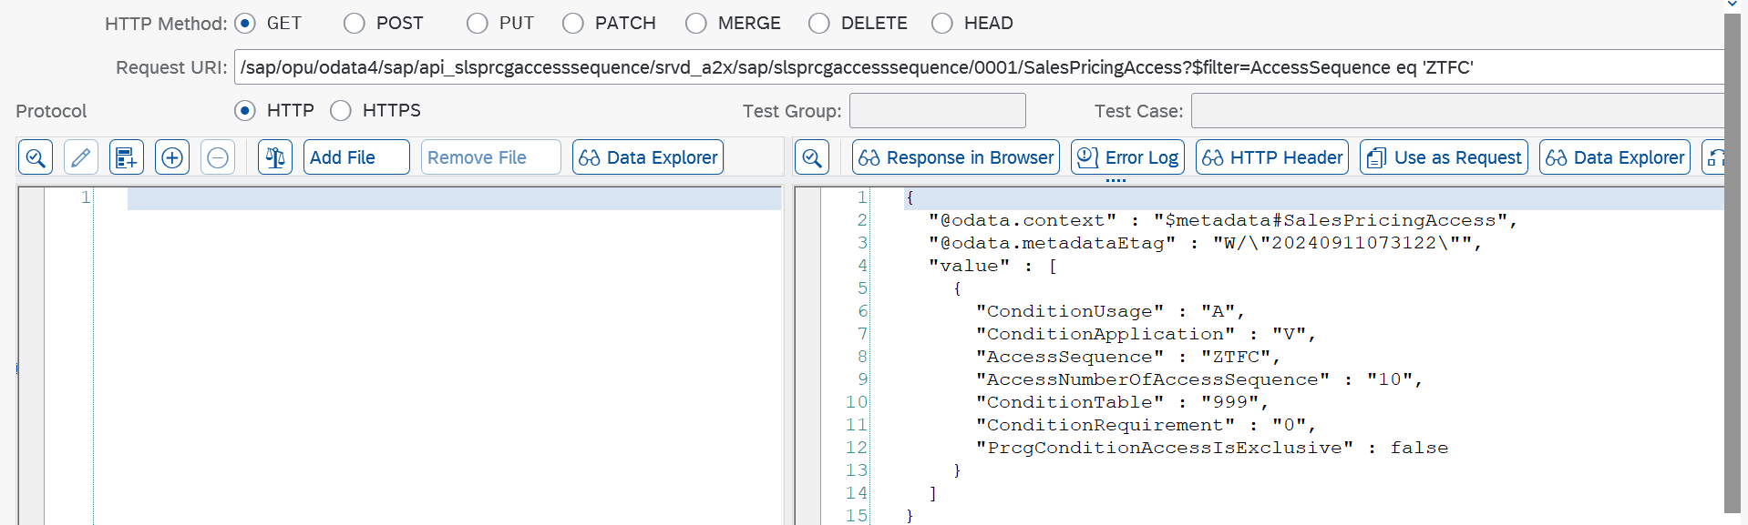Image resolution: width=1748 pixels, height=525 pixels.
Task: Click the Test Group input field
Action: pos(938,111)
